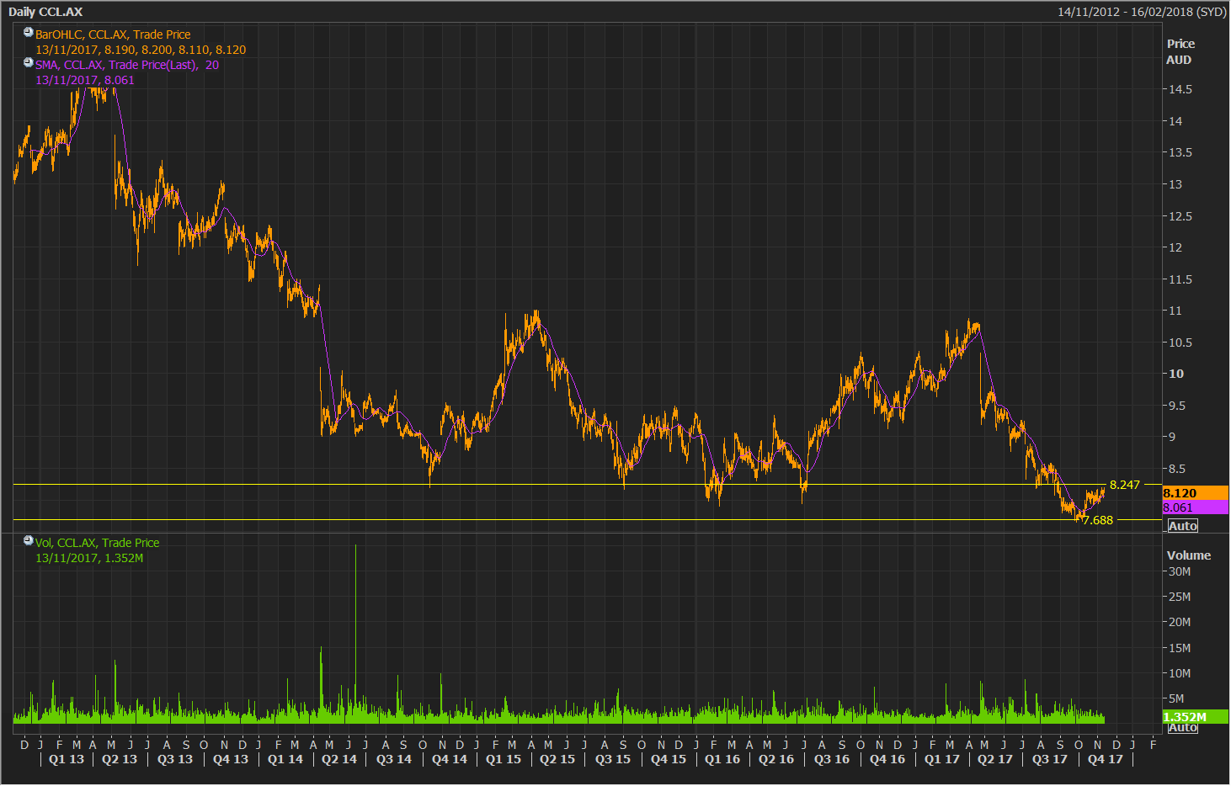The height and width of the screenshot is (786, 1231).
Task: Click the 14/11/2012 - 16/02/2018 date range
Action: click(x=1142, y=12)
